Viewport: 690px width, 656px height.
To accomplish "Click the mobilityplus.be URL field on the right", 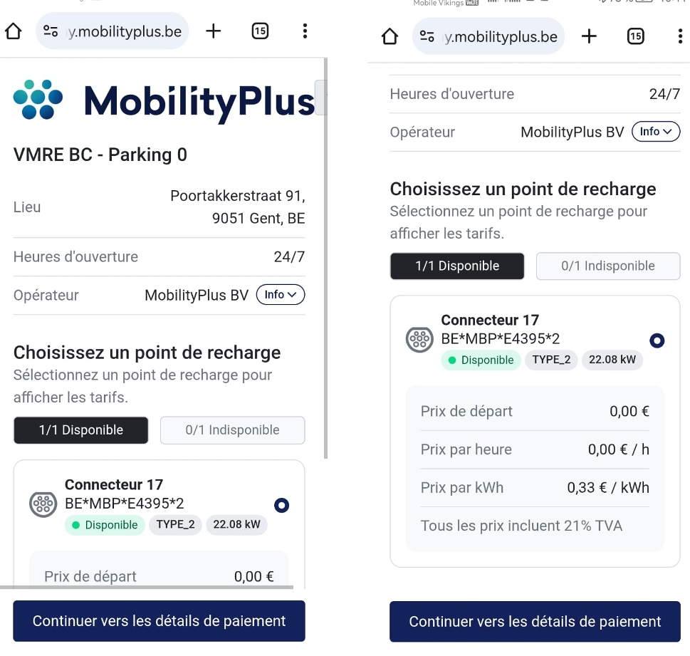I will (501, 36).
